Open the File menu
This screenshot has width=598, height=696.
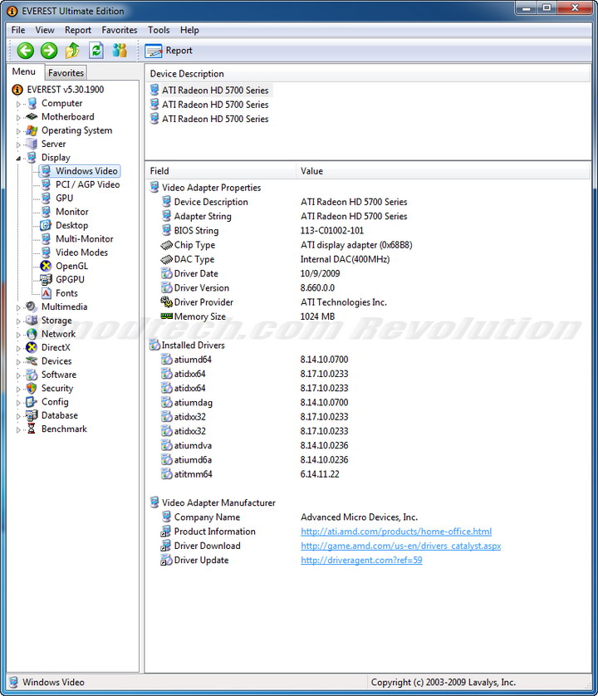(x=18, y=30)
